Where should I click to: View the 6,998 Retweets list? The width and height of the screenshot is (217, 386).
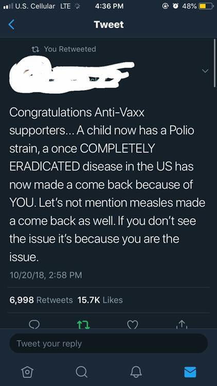click(x=41, y=300)
